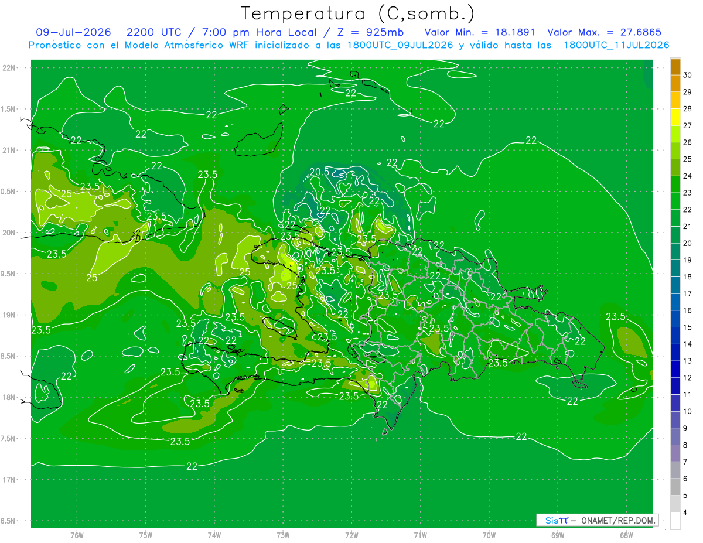Click the colorbar label 20
The height and width of the screenshot is (543, 703).
[x=688, y=243]
